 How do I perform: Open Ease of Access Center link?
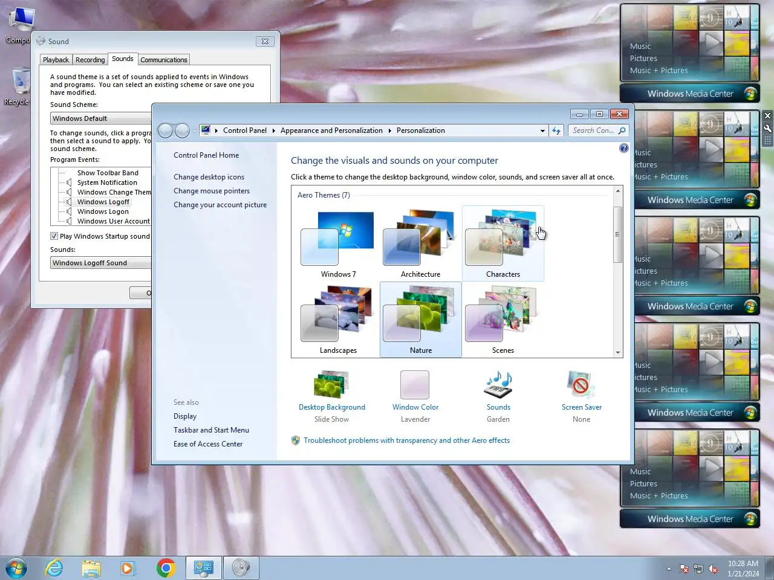click(208, 444)
